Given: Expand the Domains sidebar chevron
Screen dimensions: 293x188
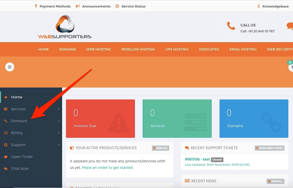Looking at the screenshot, I should coord(59,121).
